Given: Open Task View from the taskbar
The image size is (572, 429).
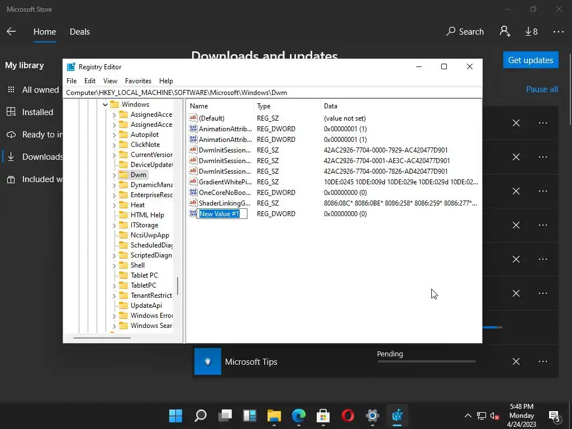Looking at the screenshot, I should [x=225, y=416].
